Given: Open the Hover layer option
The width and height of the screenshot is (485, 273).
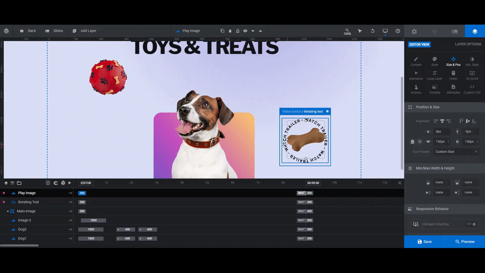Looking at the screenshot, I should tap(453, 75).
